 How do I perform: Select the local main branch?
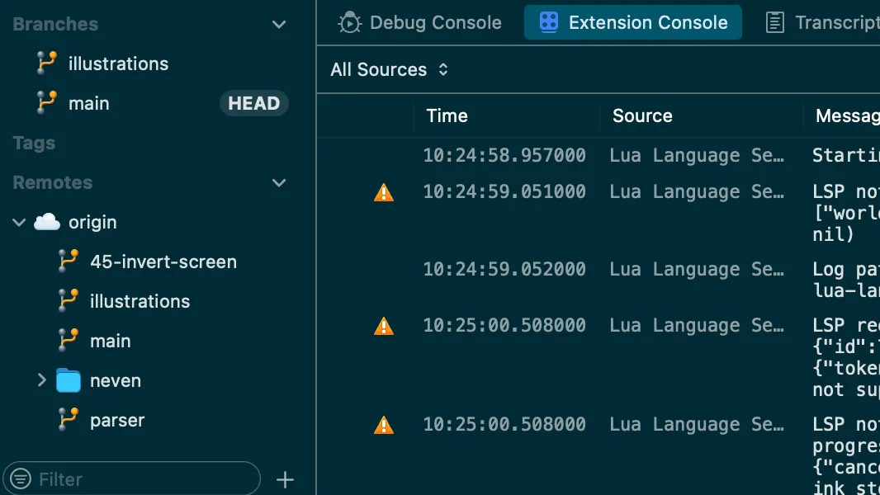coord(88,104)
